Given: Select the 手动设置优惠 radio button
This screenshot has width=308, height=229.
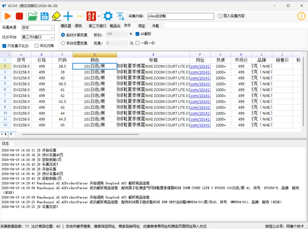Looking at the screenshot, I should 63,43.
